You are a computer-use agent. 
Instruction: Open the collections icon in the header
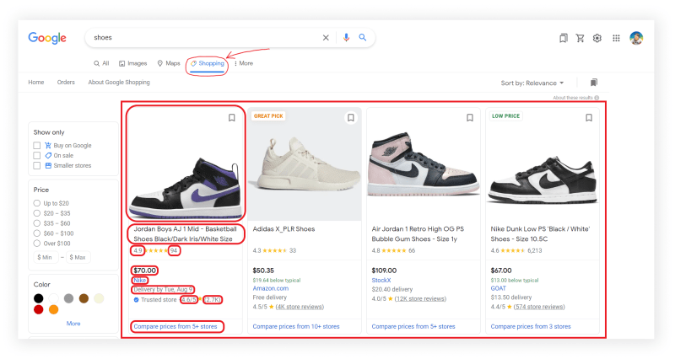point(563,38)
